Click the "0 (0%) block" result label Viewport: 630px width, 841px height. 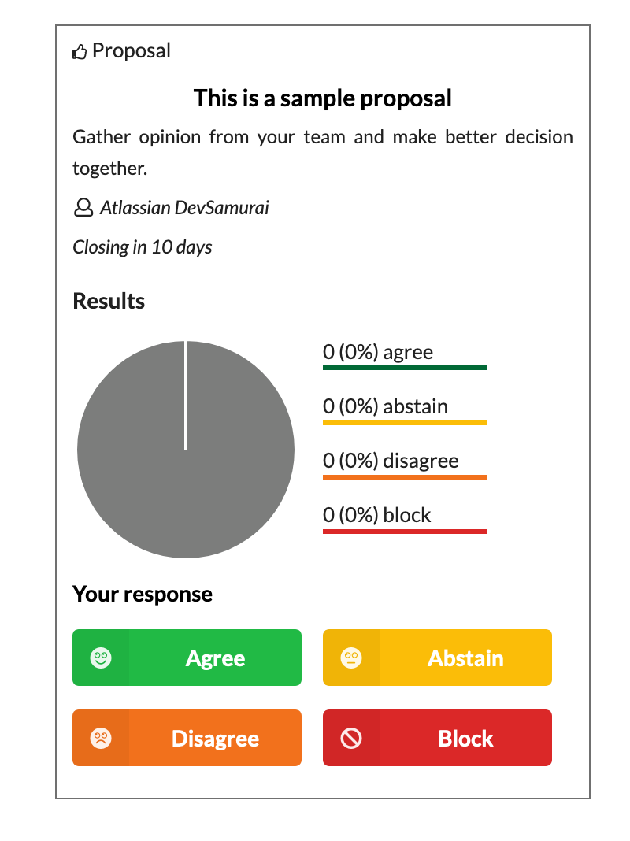(377, 515)
